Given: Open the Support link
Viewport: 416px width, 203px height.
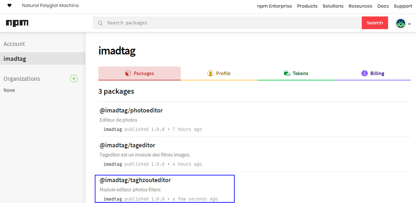Looking at the screenshot, I should tap(403, 6).
